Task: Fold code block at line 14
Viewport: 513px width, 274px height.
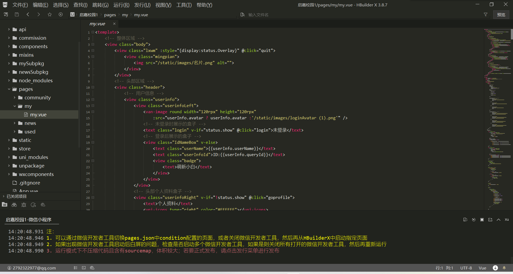Action: (93, 112)
